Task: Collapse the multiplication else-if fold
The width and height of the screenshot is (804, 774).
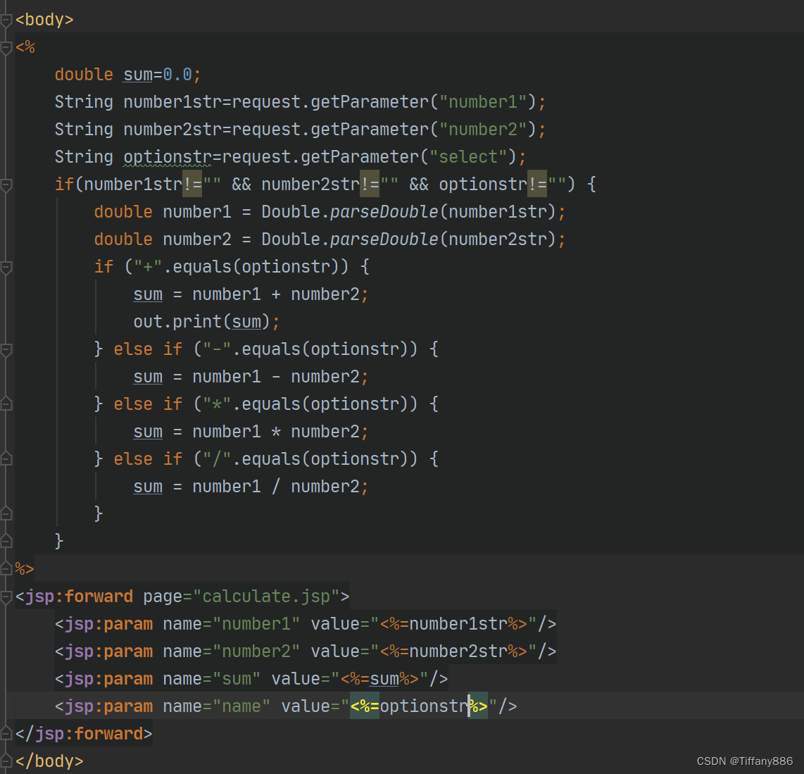Action: [6, 404]
